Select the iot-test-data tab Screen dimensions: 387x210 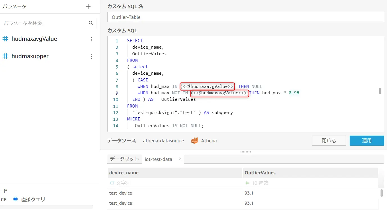158,159
